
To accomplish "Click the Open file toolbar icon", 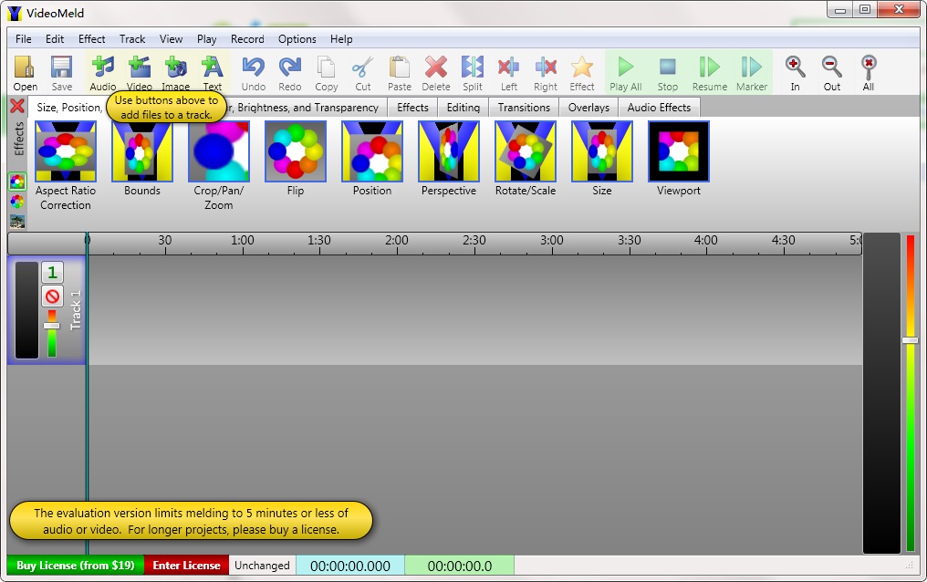I will point(25,73).
